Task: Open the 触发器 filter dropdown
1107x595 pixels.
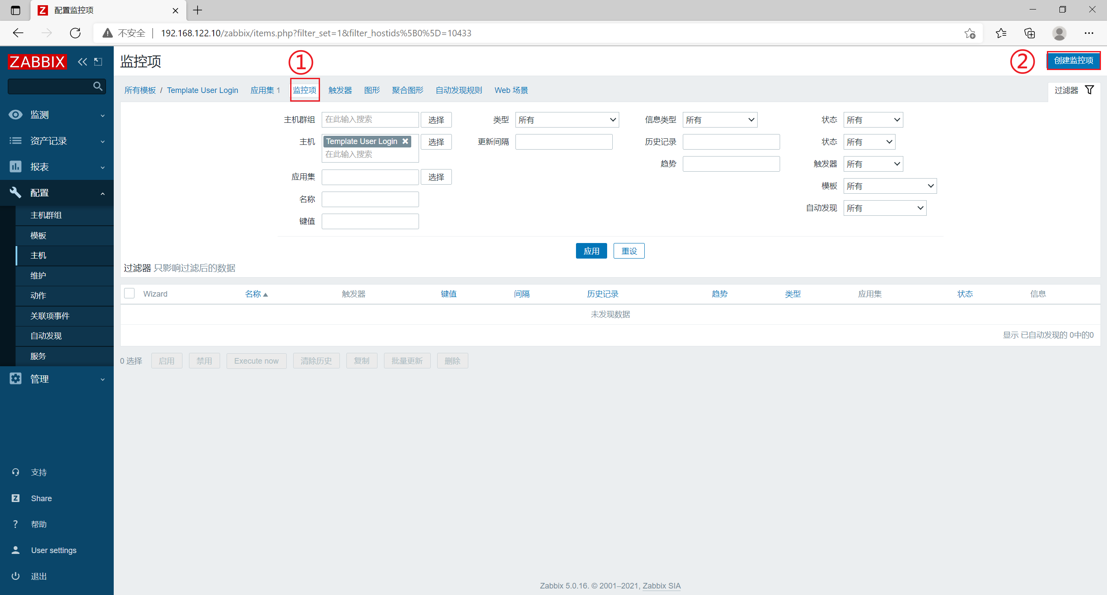Action: pyautogui.click(x=873, y=164)
